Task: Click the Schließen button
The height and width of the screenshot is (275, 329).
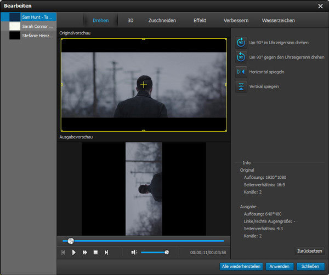Action: [310, 266]
